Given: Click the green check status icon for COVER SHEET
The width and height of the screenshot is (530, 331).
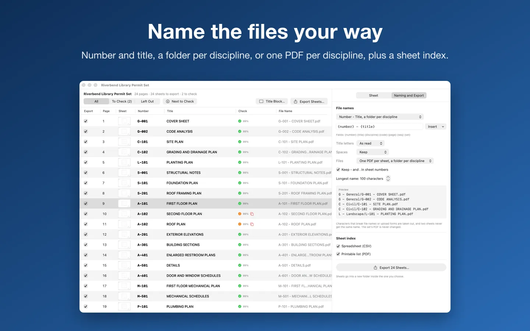Looking at the screenshot, I should click(x=240, y=121).
